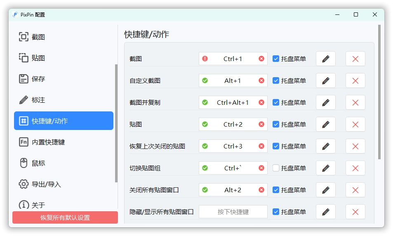Delete the 自定义截图 action with red X
This screenshot has height=236, width=393.
pyautogui.click(x=355, y=81)
